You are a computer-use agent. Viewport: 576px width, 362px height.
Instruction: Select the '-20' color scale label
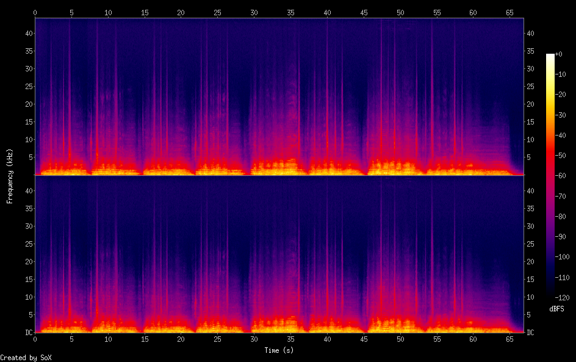click(560, 95)
